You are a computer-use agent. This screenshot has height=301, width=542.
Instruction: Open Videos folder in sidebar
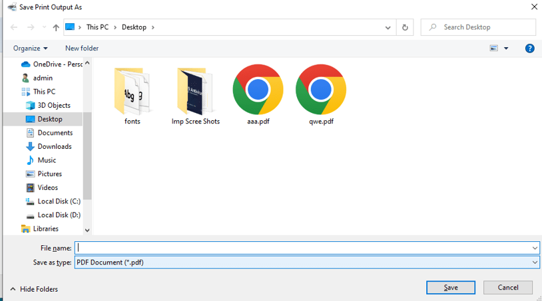(42, 187)
